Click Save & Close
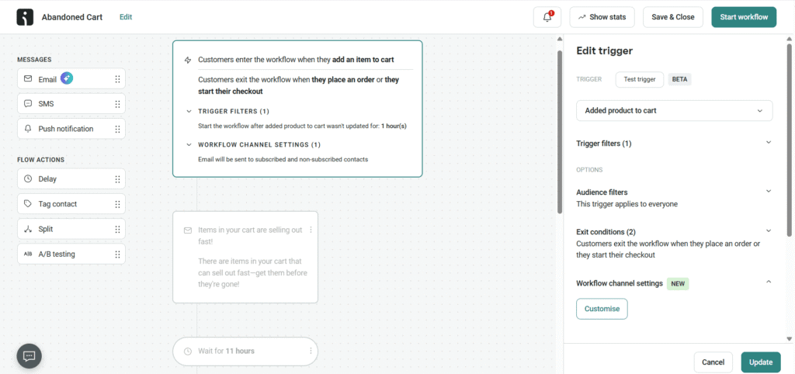 coord(673,17)
